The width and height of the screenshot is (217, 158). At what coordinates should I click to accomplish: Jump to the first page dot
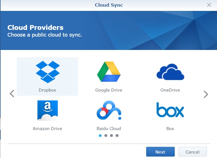tap(100, 136)
